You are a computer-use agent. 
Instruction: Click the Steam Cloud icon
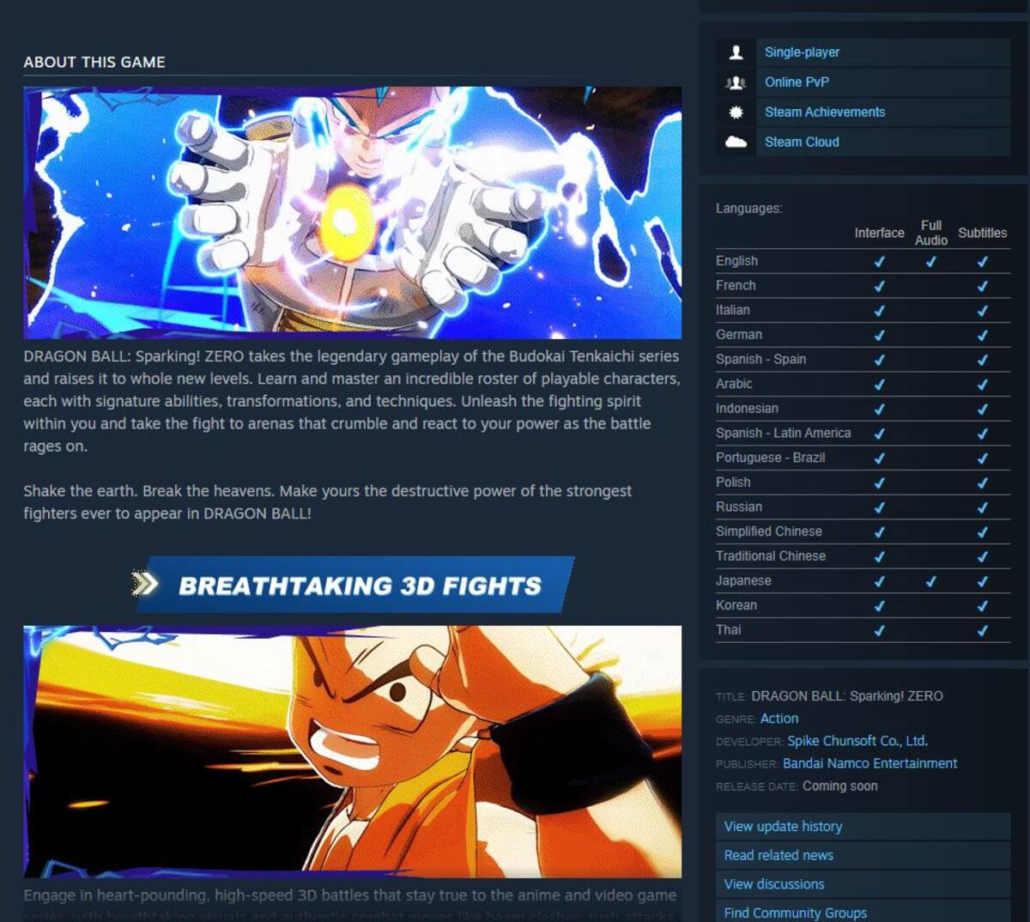[736, 143]
